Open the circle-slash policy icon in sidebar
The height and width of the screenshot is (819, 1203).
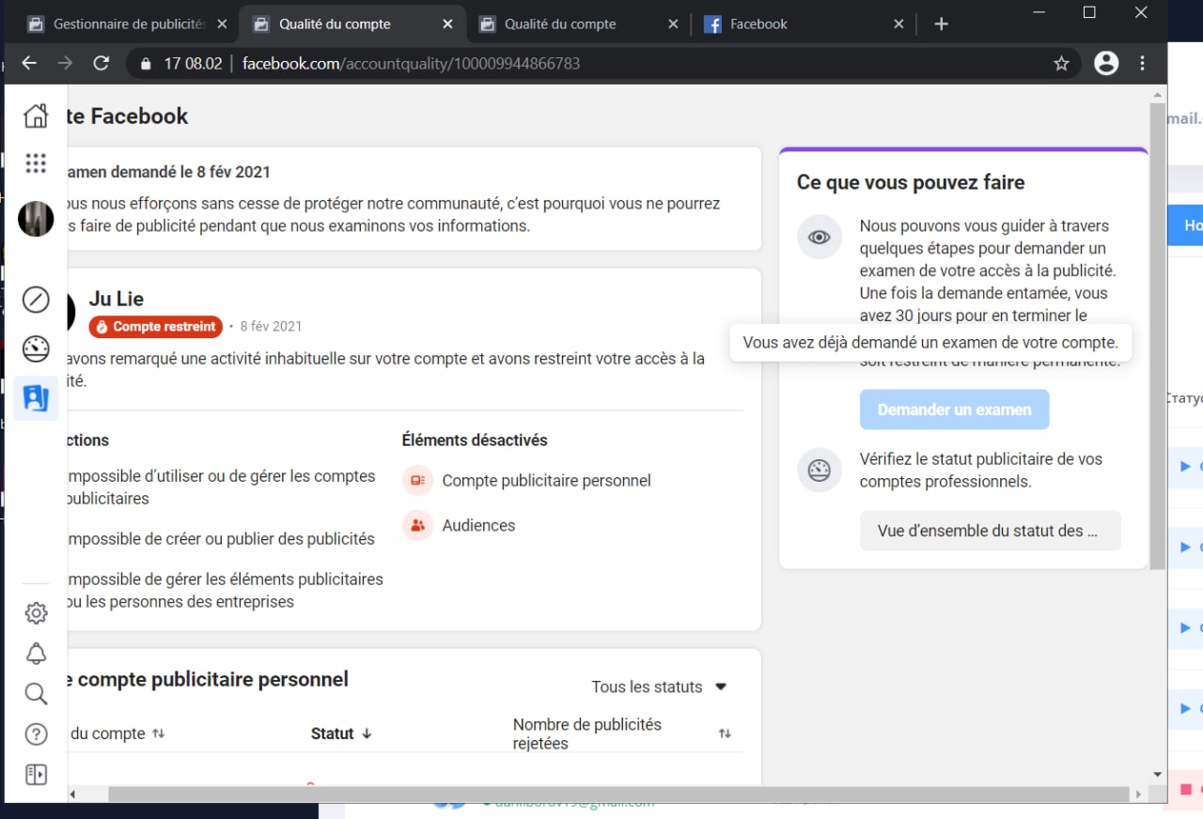point(36,300)
